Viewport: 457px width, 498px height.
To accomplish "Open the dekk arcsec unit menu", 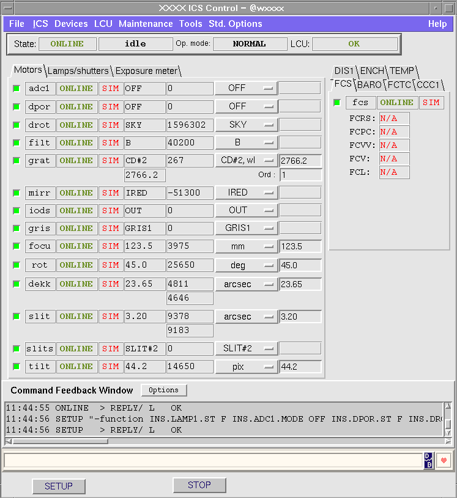I will [x=246, y=285].
